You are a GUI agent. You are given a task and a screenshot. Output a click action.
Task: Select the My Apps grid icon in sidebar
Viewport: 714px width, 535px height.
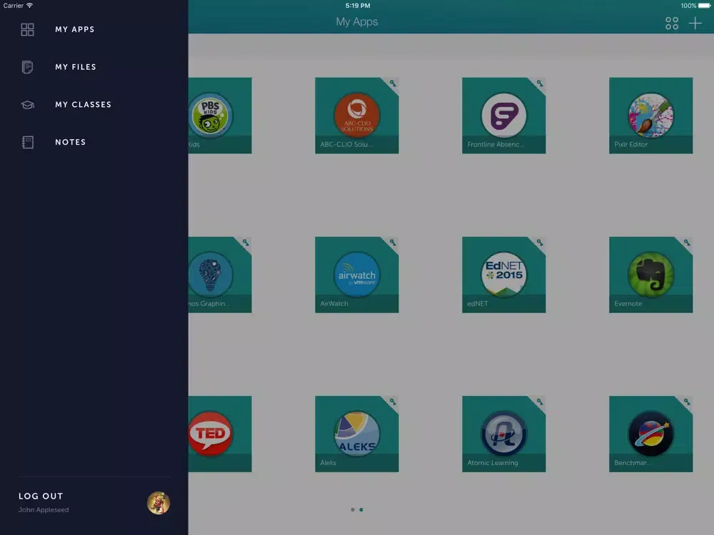(x=27, y=29)
